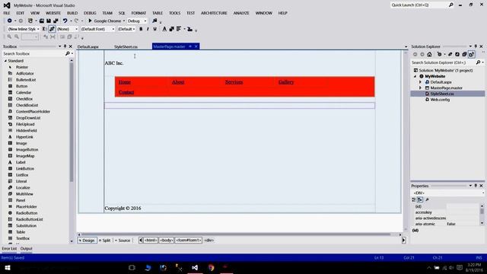This screenshot has height=274, width=487.
Task: Open the Windows Start button
Action: tap(8, 267)
